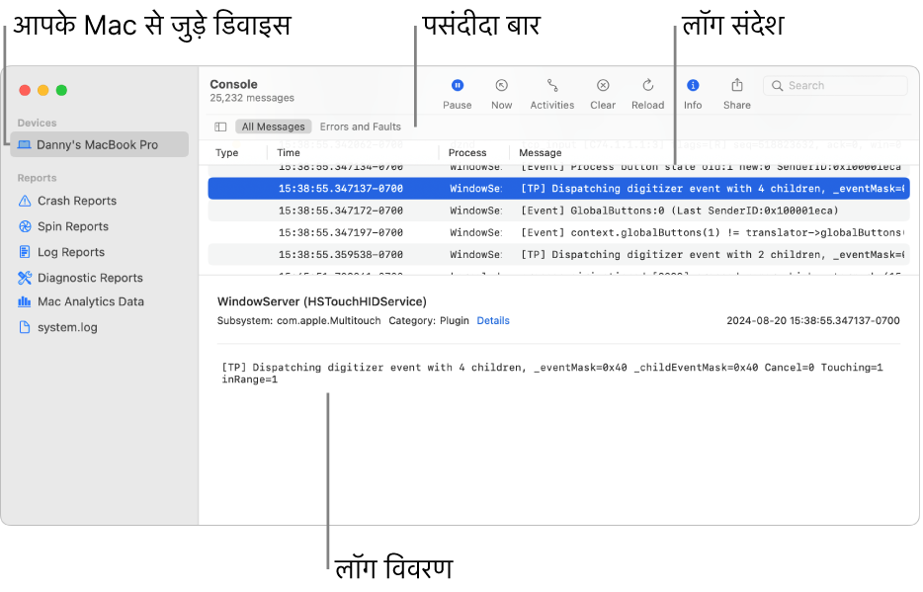Click the Console window title
The image size is (923, 592).
pyautogui.click(x=233, y=84)
